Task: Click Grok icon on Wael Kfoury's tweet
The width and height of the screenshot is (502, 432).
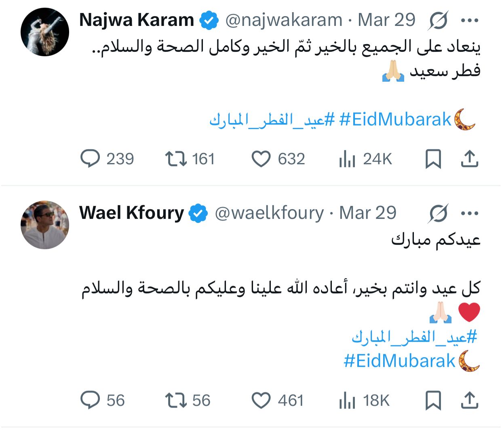Action: tap(438, 213)
